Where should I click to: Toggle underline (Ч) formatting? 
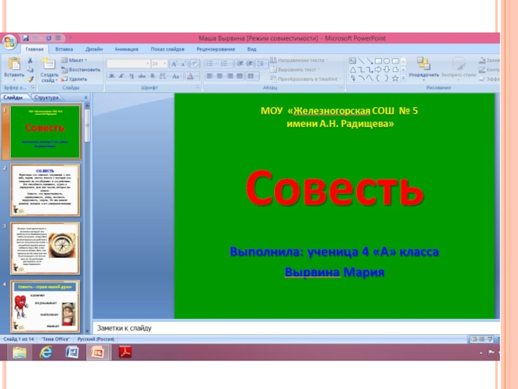click(x=131, y=76)
